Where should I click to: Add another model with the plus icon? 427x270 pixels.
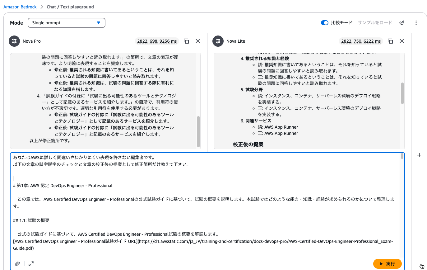pos(419,155)
